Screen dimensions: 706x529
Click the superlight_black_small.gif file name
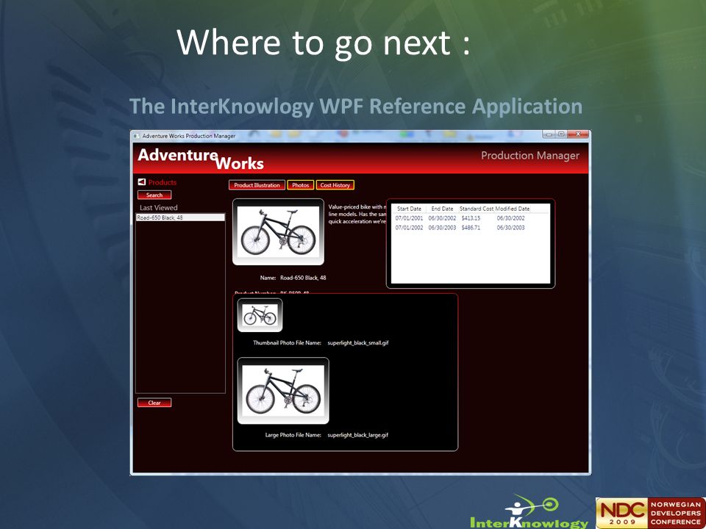tap(358, 343)
